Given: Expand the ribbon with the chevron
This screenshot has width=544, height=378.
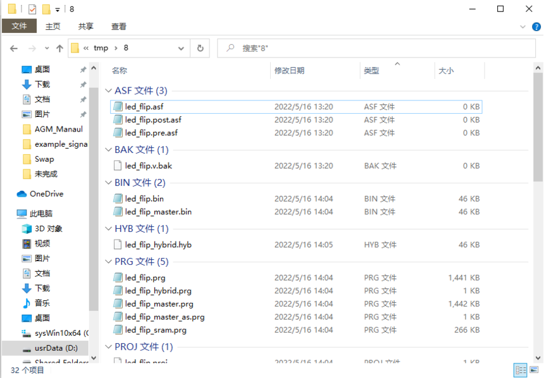Looking at the screenshot, I should point(522,27).
